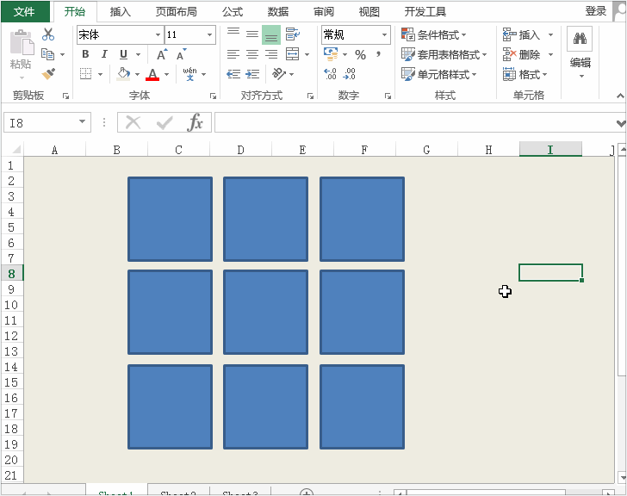Click the 格式 format cells button
The height and width of the screenshot is (496, 627).
pyautogui.click(x=525, y=74)
